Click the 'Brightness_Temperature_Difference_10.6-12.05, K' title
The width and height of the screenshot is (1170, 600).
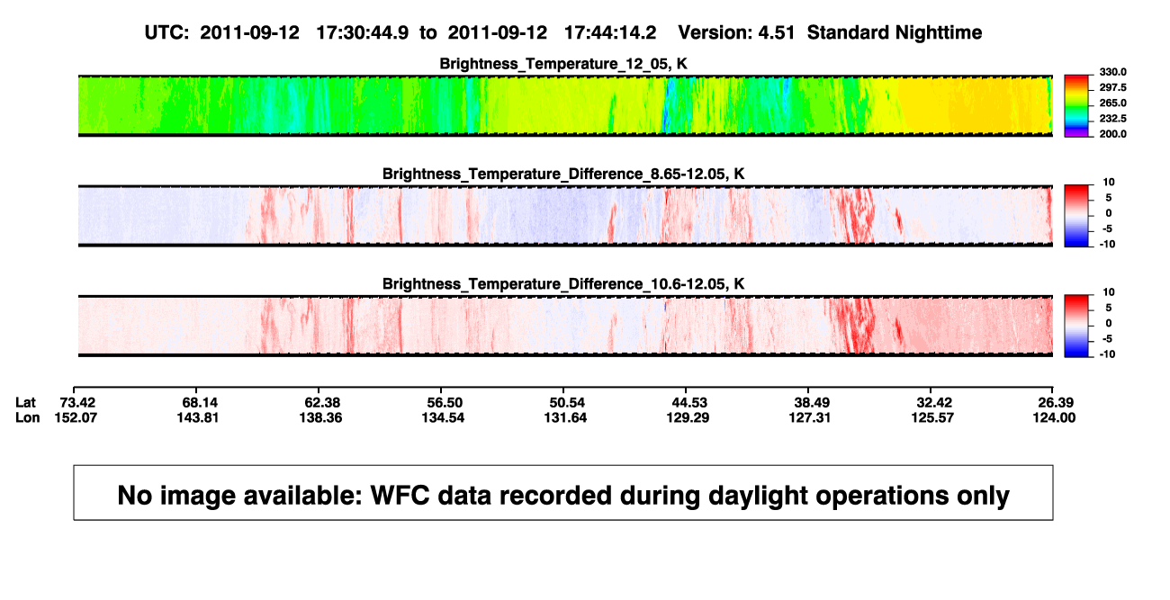564,284
